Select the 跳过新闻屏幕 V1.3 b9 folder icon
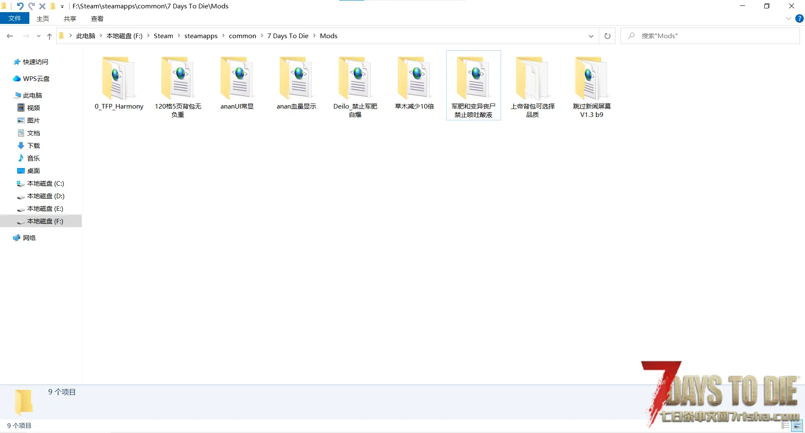805x433 pixels. pos(592,78)
